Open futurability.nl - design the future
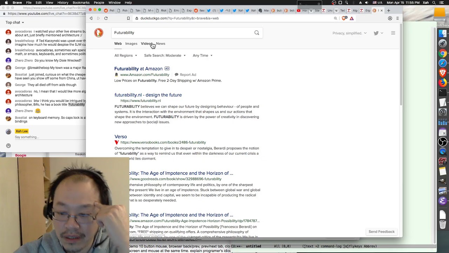Screen dimensions: 449x253 tap(148, 95)
